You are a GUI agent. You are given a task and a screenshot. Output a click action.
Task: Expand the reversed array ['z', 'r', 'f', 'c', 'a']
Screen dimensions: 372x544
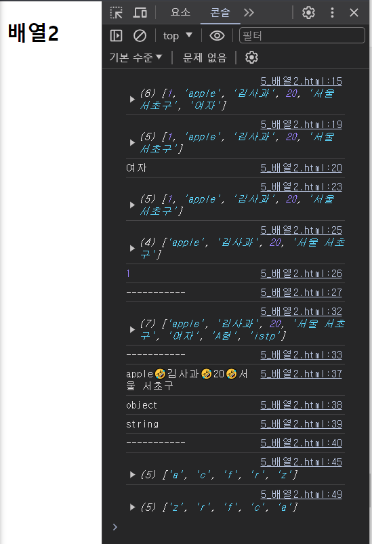tap(132, 507)
